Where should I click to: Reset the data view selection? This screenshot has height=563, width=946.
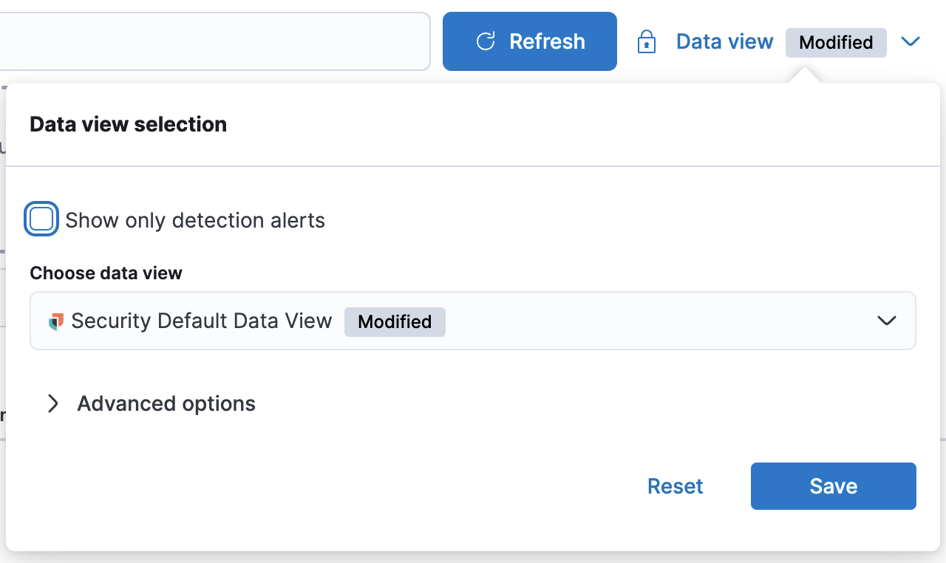(x=675, y=486)
